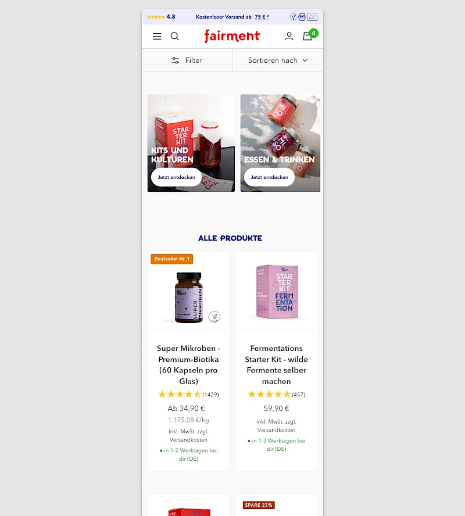Click the SPARE 23% badge
This screenshot has height=516, width=465.
coord(259,505)
